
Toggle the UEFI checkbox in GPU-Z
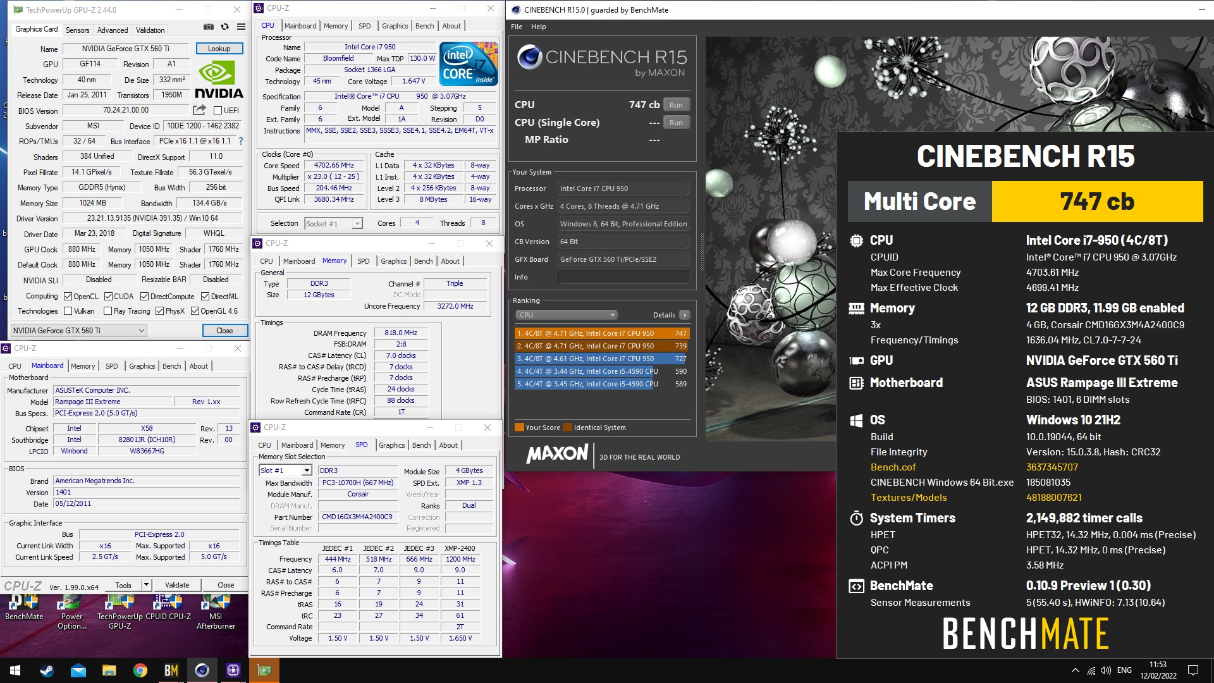pyautogui.click(x=218, y=110)
